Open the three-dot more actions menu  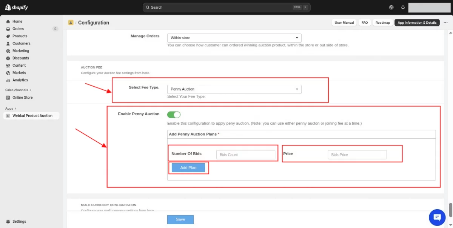pyautogui.click(x=445, y=23)
